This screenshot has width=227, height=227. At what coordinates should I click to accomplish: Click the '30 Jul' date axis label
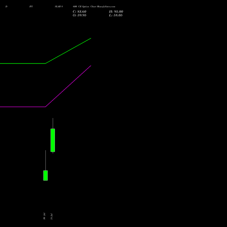pos(44,216)
